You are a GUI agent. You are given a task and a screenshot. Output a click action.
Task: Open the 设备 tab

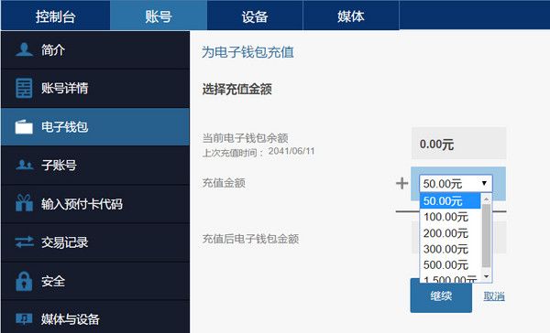click(255, 16)
